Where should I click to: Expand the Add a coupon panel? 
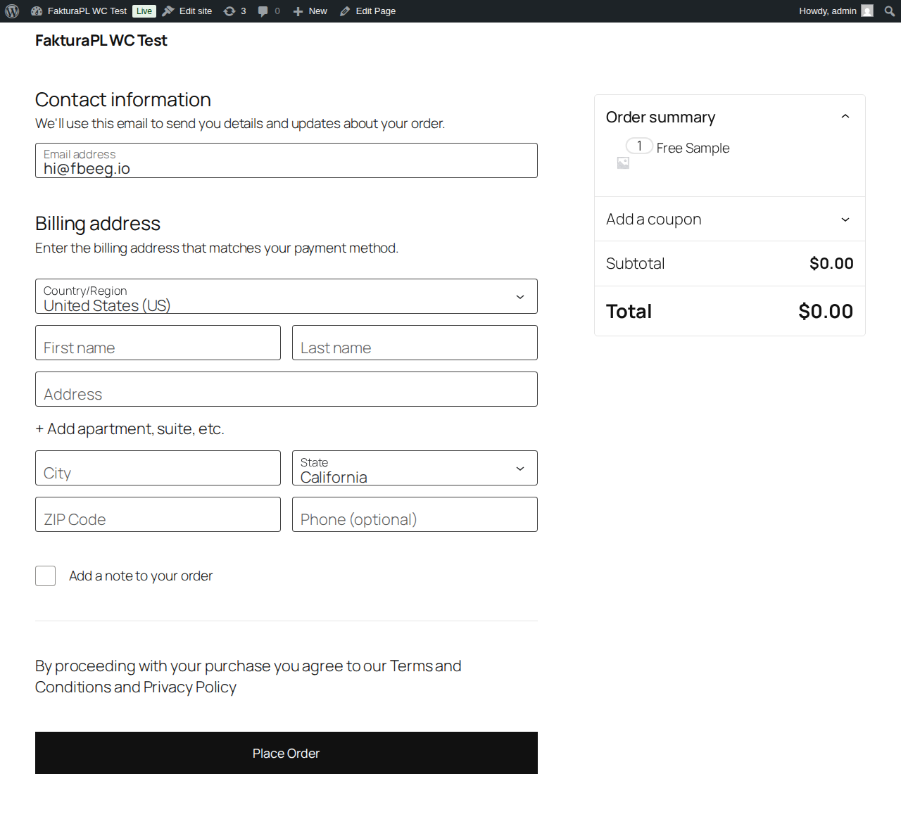click(845, 220)
